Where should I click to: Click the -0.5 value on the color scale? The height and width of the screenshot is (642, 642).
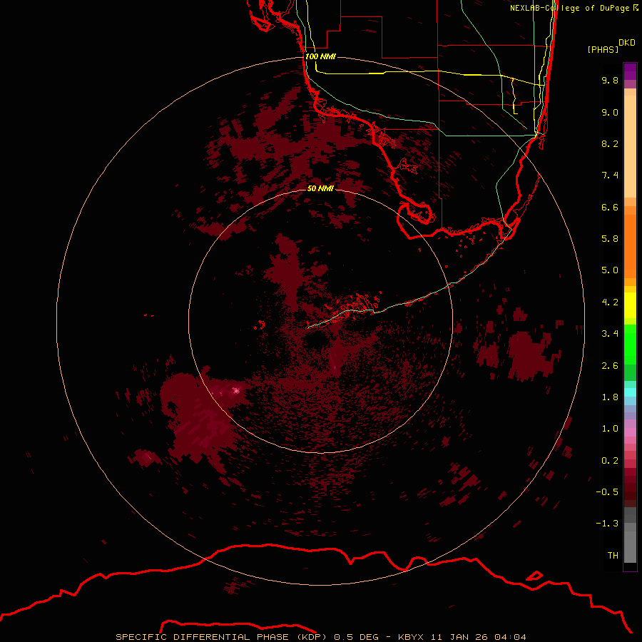(607, 492)
